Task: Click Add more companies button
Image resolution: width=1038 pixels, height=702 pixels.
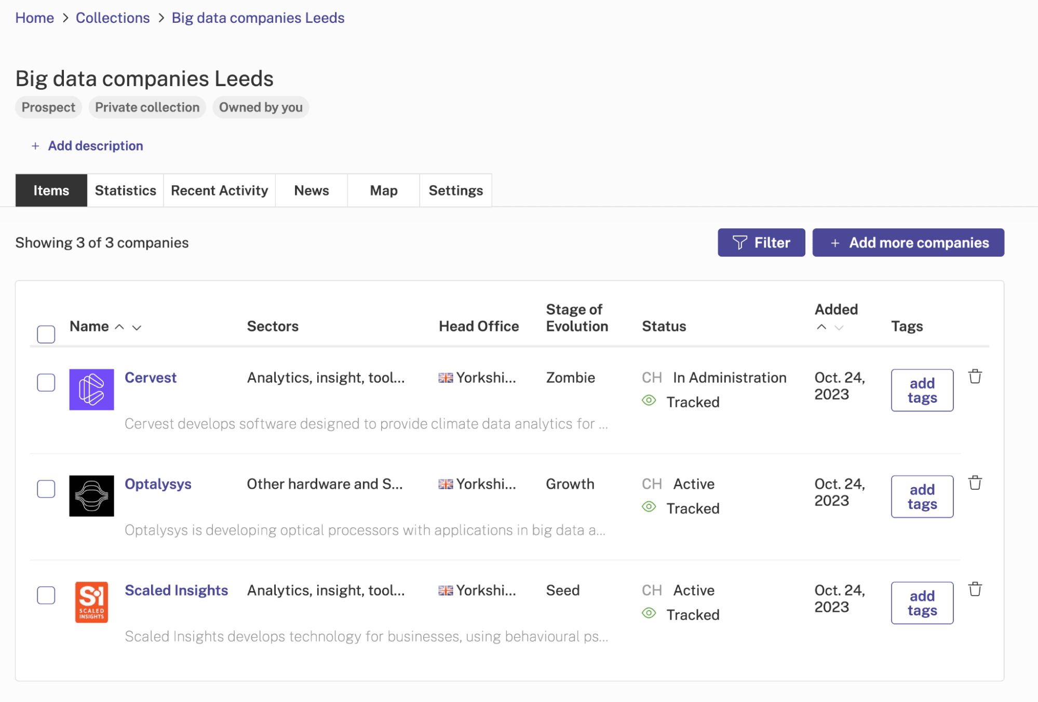Action: coord(908,242)
